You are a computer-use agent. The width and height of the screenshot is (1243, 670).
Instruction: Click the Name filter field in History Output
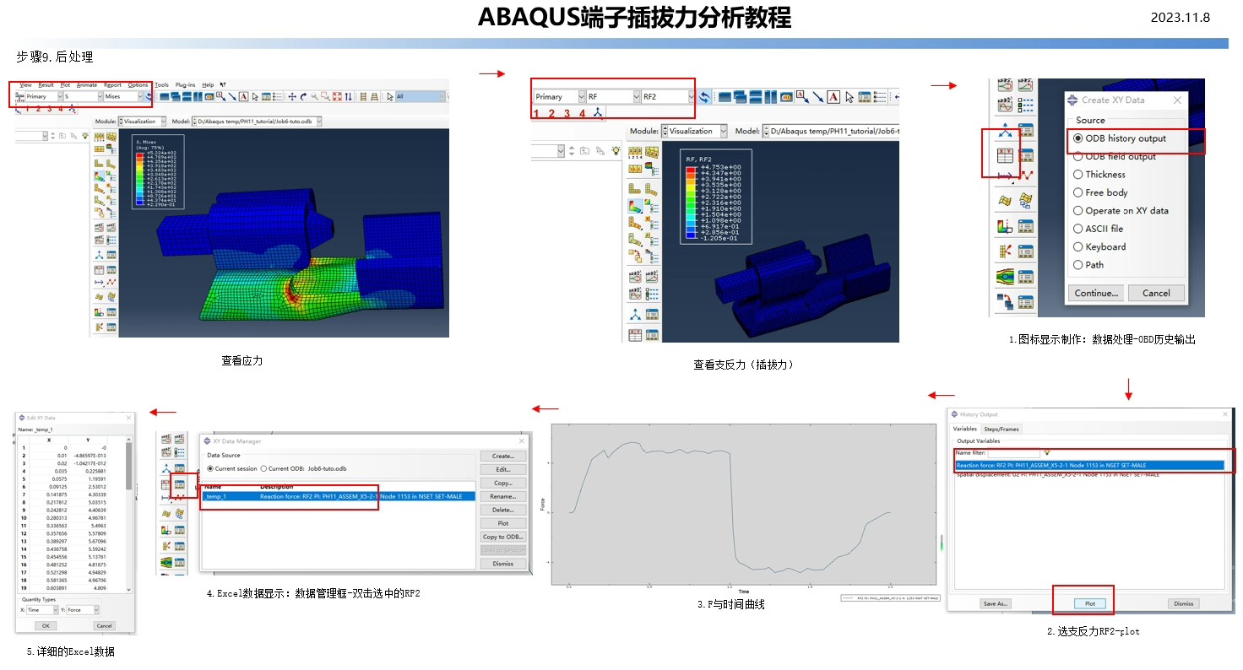[1014, 453]
